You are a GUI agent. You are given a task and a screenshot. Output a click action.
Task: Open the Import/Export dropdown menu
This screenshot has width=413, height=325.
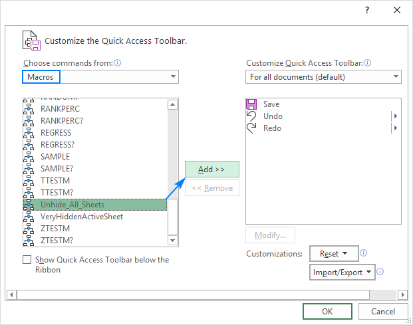pos(343,272)
